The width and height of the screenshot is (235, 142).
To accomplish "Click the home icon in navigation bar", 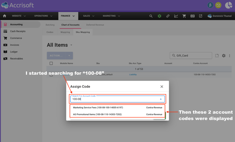I will [5, 16].
